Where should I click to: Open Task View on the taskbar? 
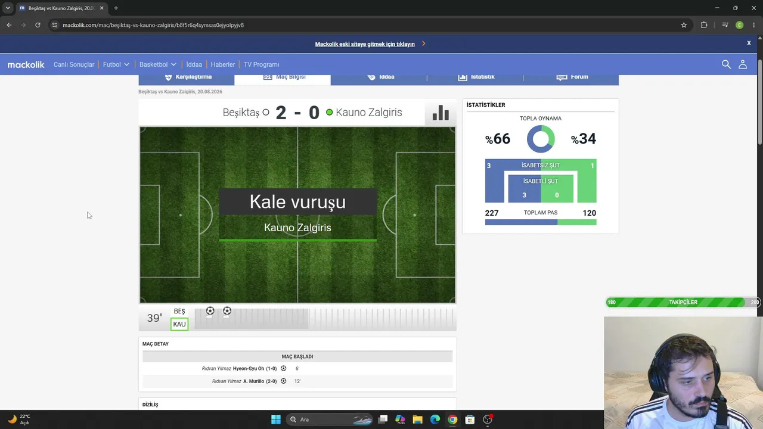pyautogui.click(x=383, y=419)
